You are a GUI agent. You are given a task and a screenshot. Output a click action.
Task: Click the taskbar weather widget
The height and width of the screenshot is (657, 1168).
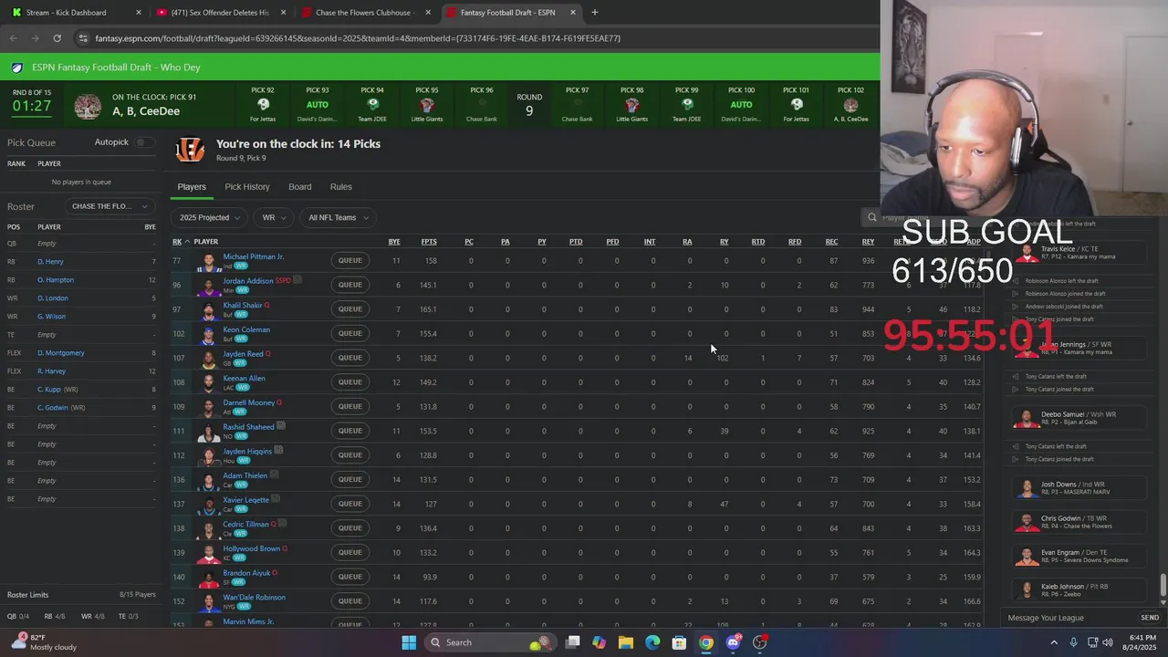(x=46, y=642)
